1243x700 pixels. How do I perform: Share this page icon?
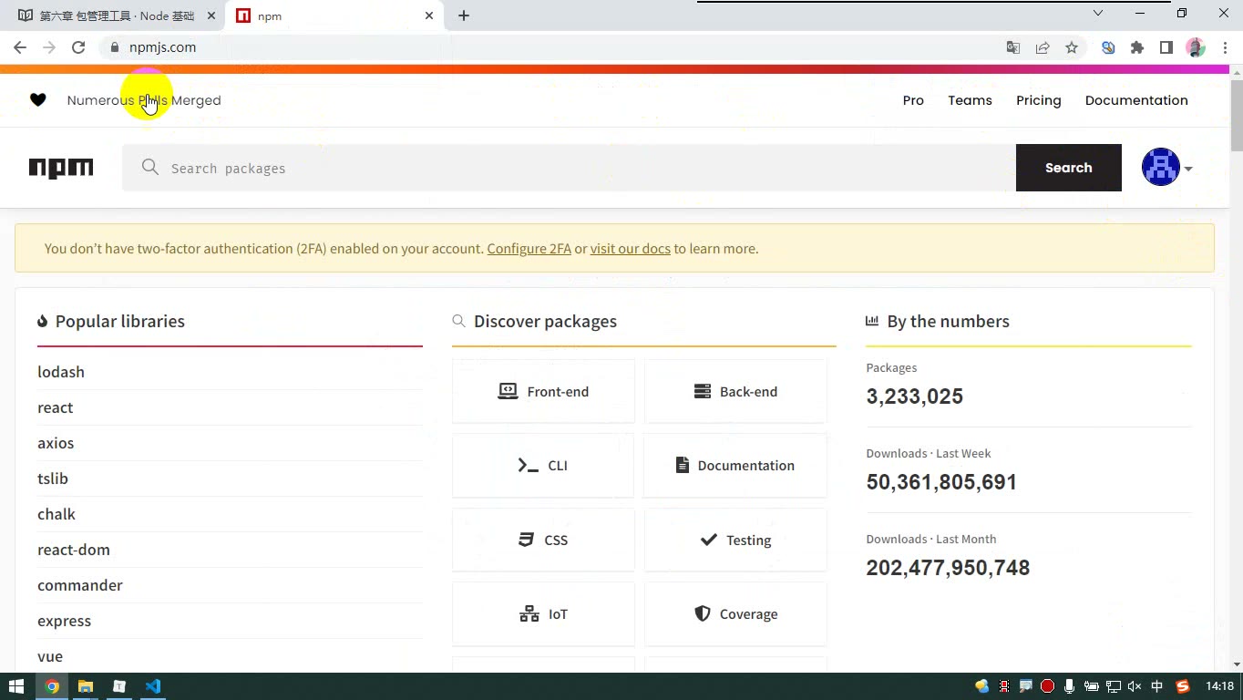tap(1043, 47)
